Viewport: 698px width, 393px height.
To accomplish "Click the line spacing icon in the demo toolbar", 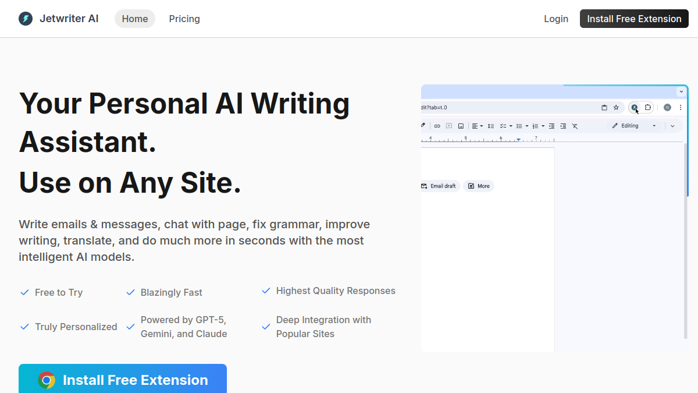I will pyautogui.click(x=491, y=126).
